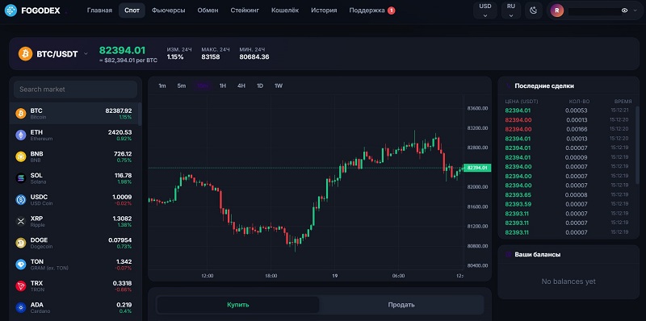The width and height of the screenshot is (646, 321).
Task: Select the Продать tab
Action: tap(401, 305)
